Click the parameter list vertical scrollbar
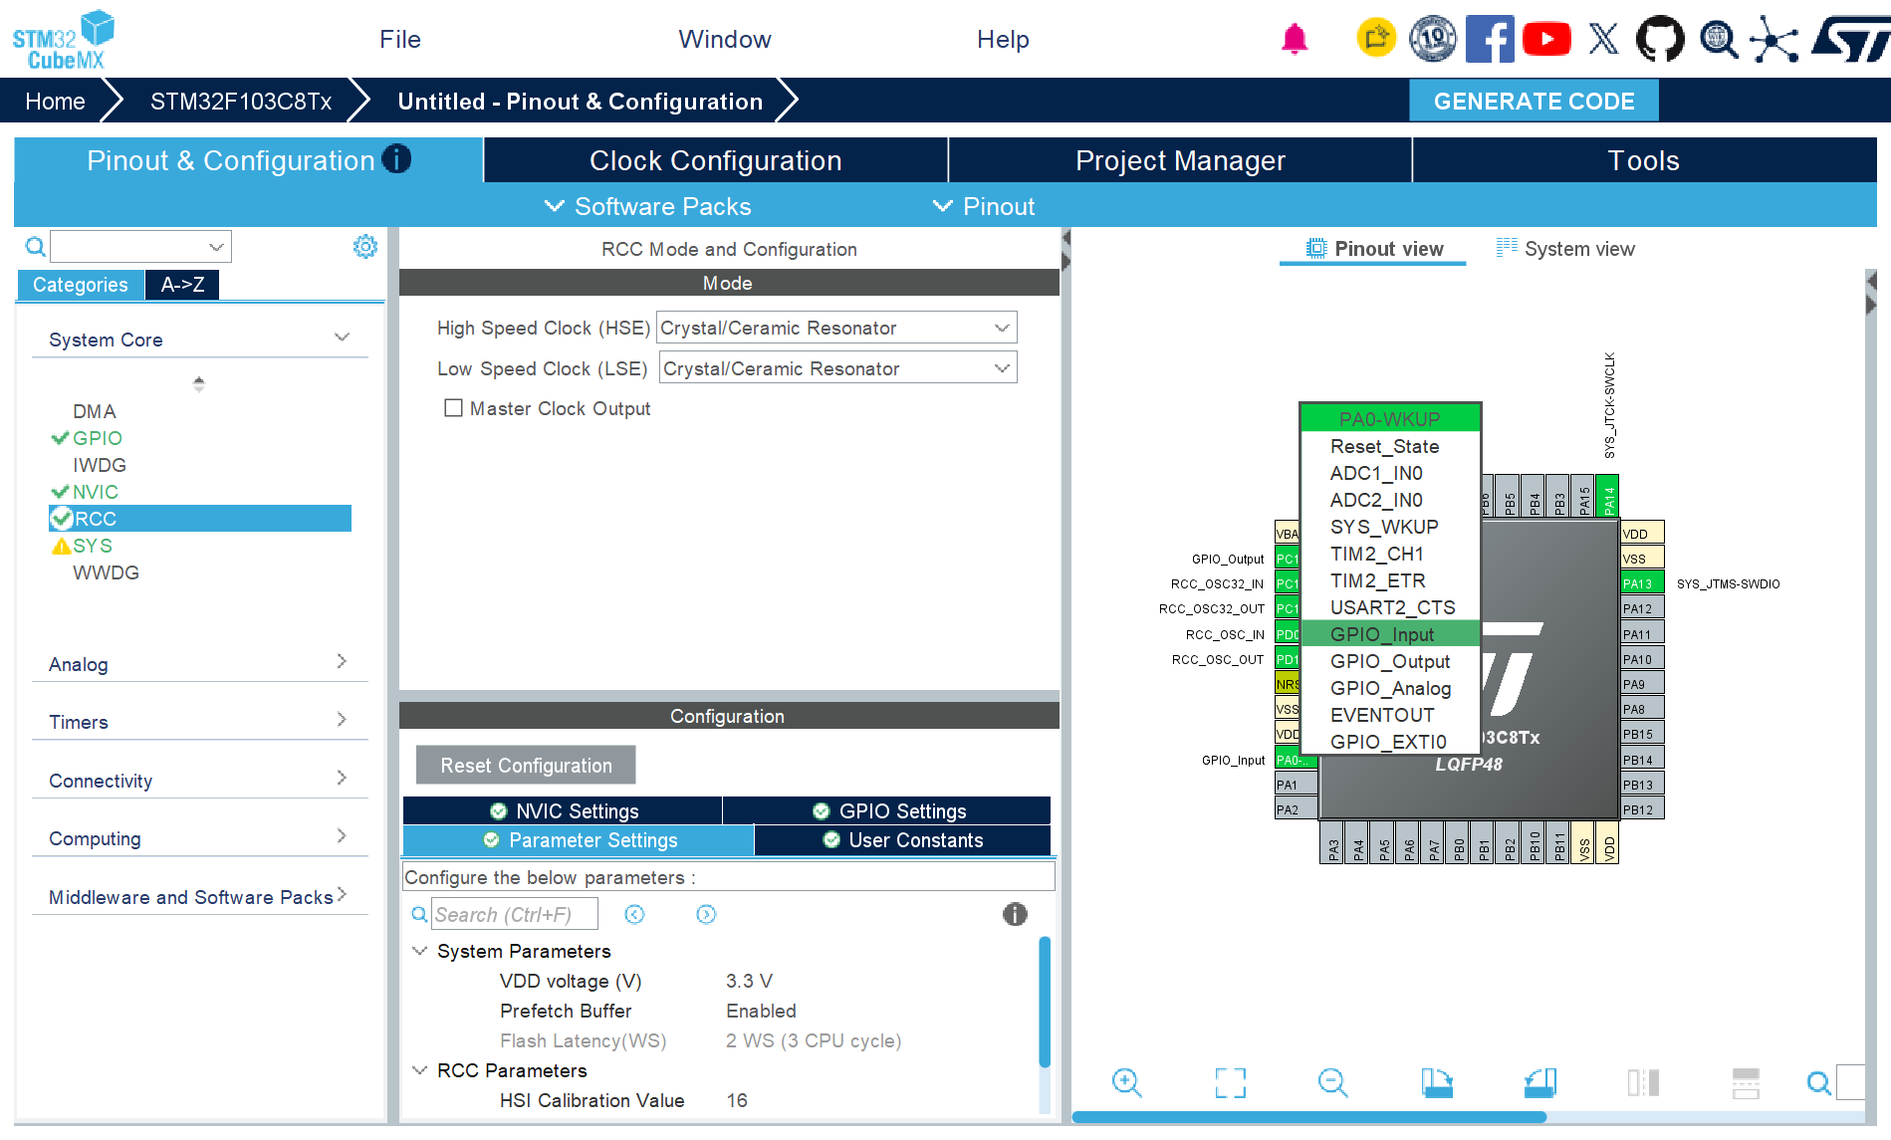Viewport: 1891px width, 1140px height. (1045, 1002)
